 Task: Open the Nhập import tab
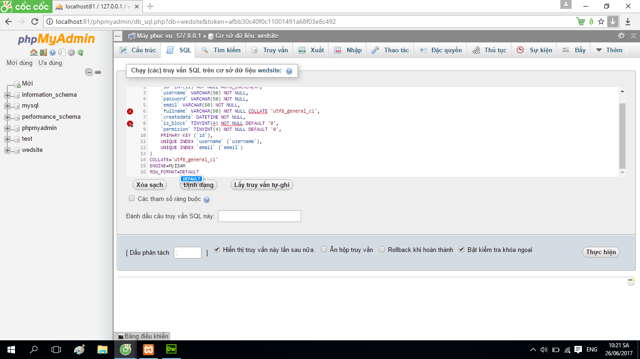tap(348, 50)
